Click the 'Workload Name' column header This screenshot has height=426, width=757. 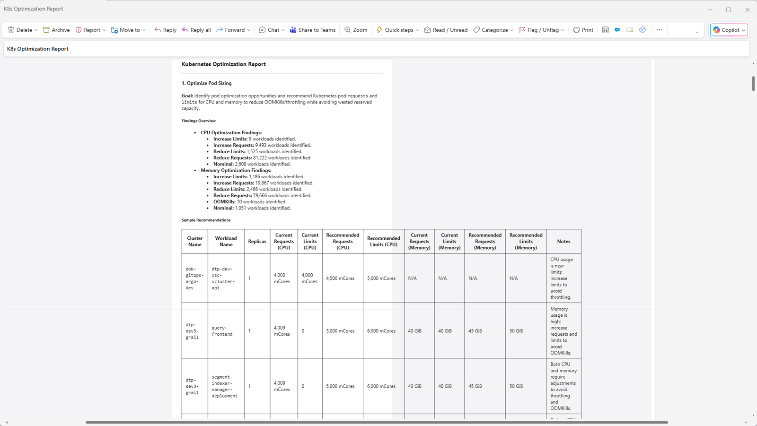226,242
